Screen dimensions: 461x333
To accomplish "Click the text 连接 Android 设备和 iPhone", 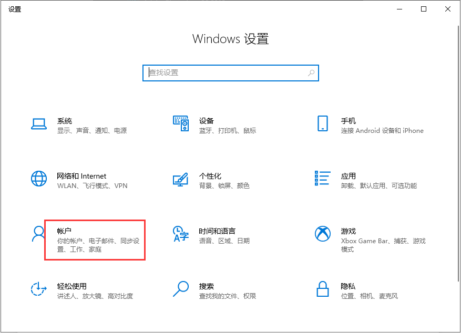I will (382, 131).
